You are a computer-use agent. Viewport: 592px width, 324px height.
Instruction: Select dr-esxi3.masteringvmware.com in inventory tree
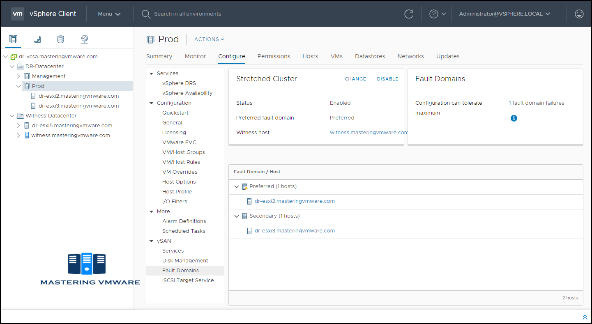pyautogui.click(x=78, y=106)
